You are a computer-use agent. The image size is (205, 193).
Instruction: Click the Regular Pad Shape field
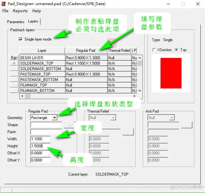(x=46, y=125)
